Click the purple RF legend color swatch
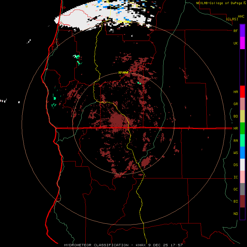This screenshot has width=247, height=247. (x=242, y=31)
